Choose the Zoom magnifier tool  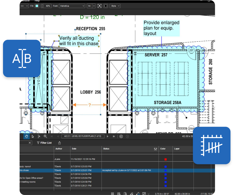click(x=45, y=136)
